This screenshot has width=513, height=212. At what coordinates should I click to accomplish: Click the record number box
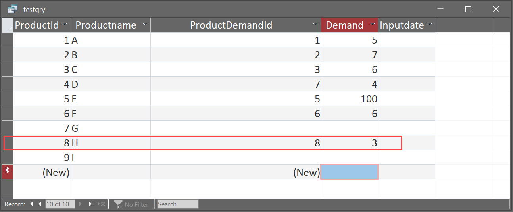pos(60,204)
